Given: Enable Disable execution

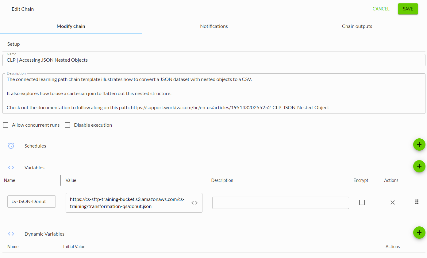Looking at the screenshot, I should tap(67, 125).
